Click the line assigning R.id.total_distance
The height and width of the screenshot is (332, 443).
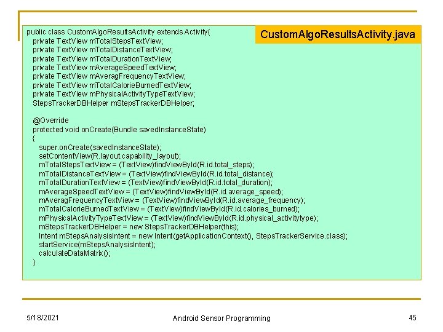(156, 174)
